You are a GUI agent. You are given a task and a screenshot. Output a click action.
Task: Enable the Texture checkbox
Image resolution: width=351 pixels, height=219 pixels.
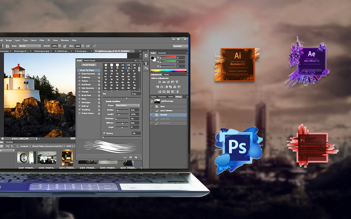point(79,81)
